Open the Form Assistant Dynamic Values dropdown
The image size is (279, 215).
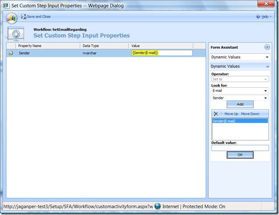pyautogui.click(x=240, y=57)
